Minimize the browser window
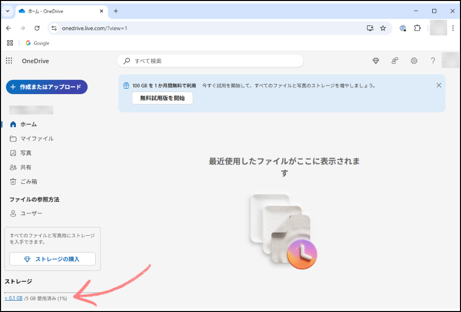Image resolution: width=461 pixels, height=312 pixels. (x=416, y=11)
